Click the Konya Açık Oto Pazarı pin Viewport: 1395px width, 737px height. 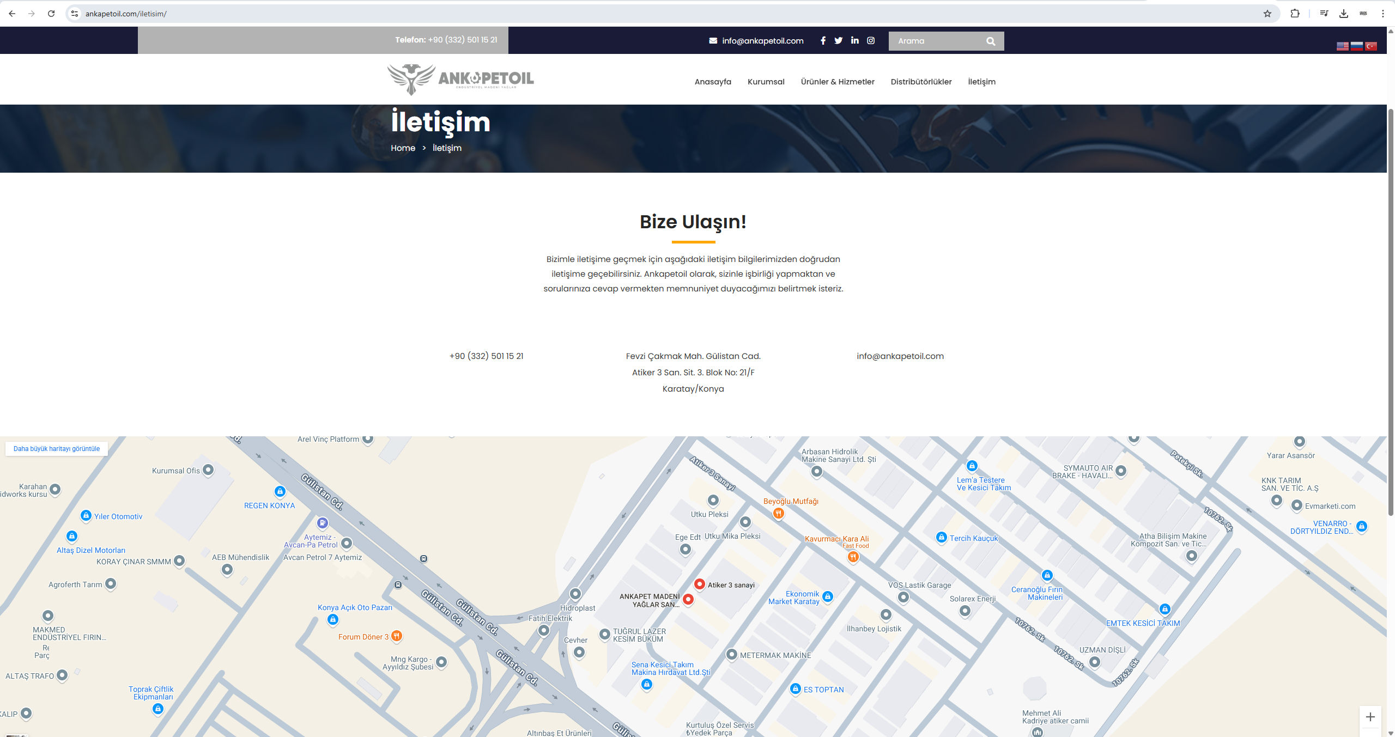(x=333, y=619)
